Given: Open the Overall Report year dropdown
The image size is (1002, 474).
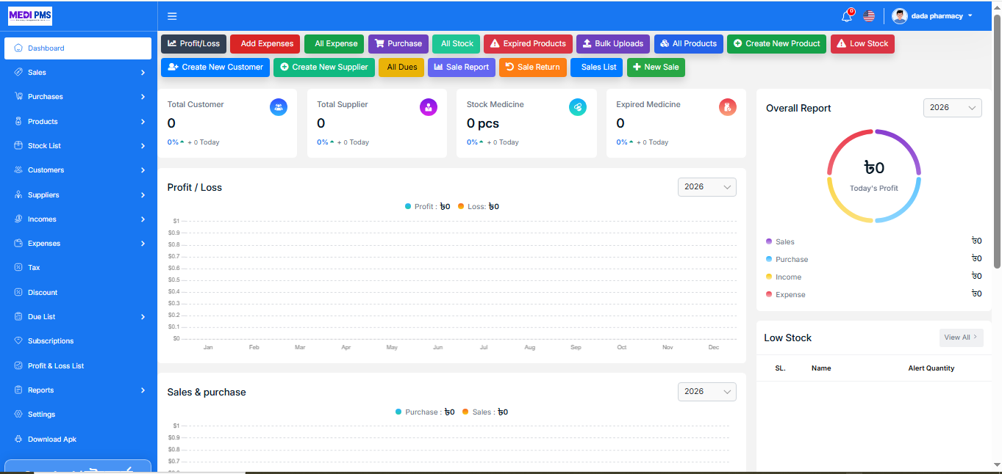Looking at the screenshot, I should click(x=952, y=108).
